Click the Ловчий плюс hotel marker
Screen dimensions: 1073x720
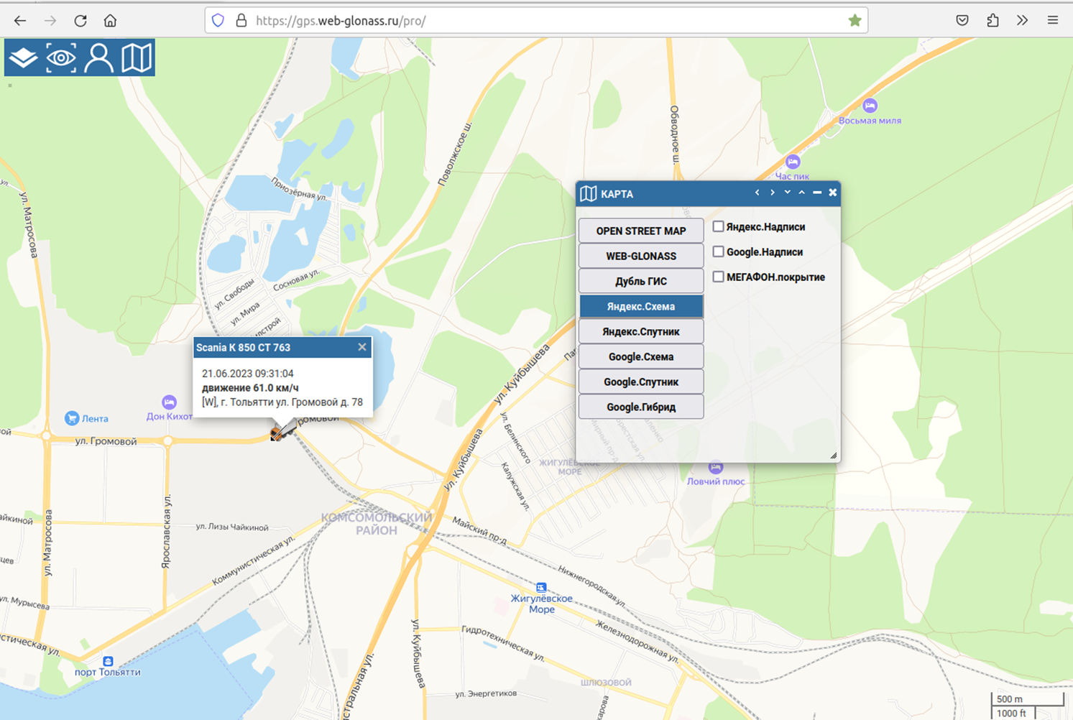[715, 467]
